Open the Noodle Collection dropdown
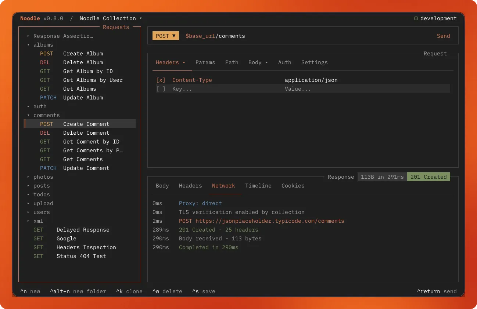Viewport: 477px width, 309px height. click(111, 18)
